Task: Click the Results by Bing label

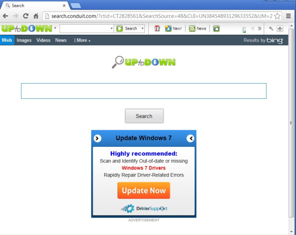Action: click(263, 40)
